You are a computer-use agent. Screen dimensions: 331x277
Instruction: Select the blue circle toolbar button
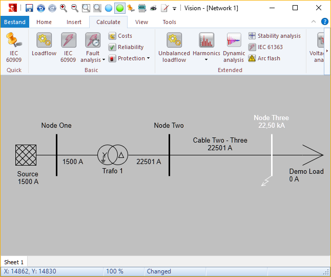click(x=109, y=8)
